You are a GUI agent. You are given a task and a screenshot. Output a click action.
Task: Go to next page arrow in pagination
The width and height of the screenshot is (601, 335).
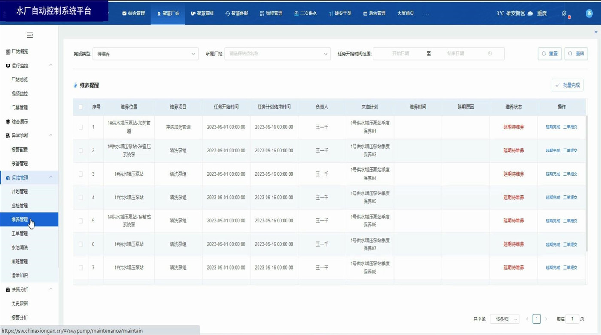point(546,319)
